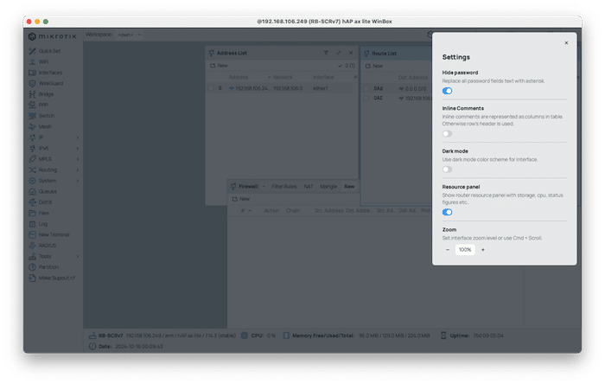Click the MikroTik logo
The width and height of the screenshot is (605, 384).
click(x=53, y=36)
